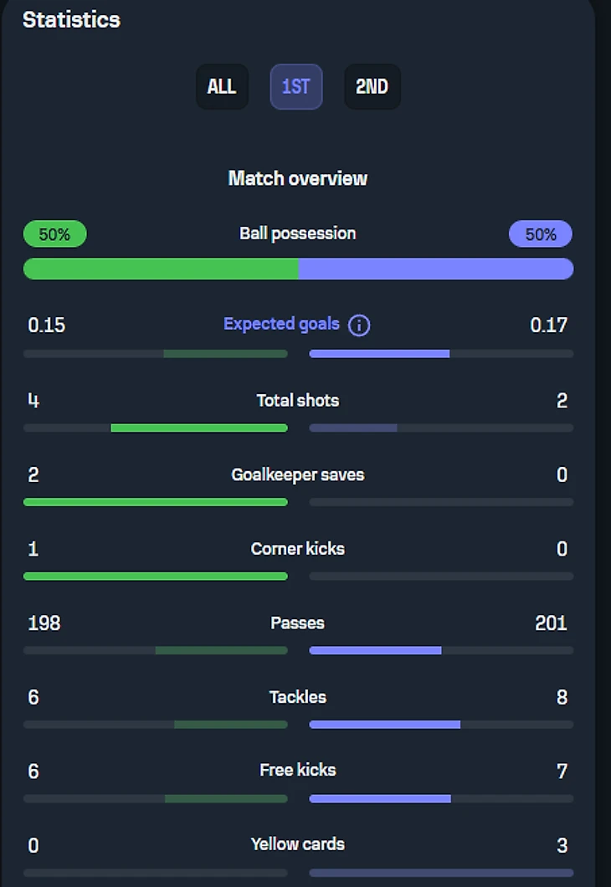Image resolution: width=611 pixels, height=887 pixels.
Task: Click the Free kicks purple bar
Action: click(380, 798)
